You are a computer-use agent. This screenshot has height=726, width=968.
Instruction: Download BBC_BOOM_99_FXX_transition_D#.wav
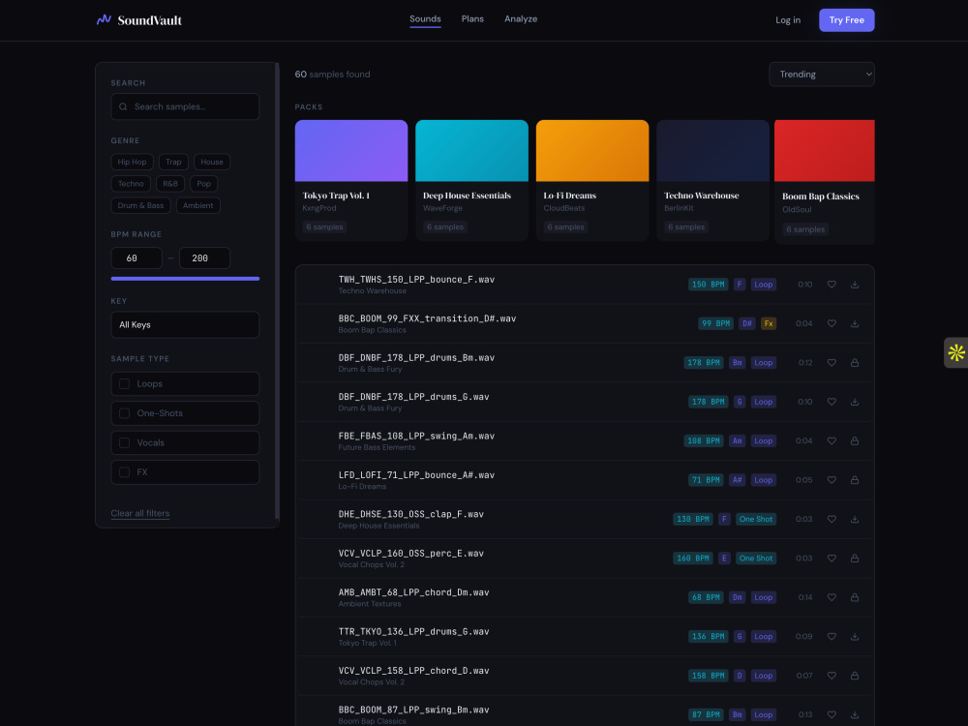[855, 323]
